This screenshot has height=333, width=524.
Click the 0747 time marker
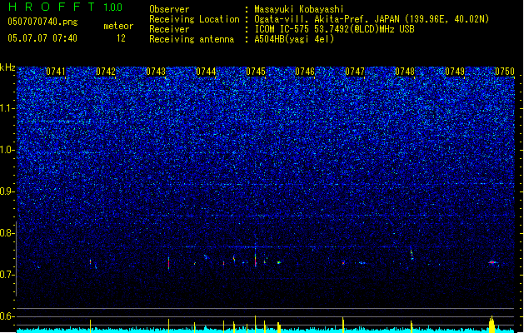pos(355,72)
